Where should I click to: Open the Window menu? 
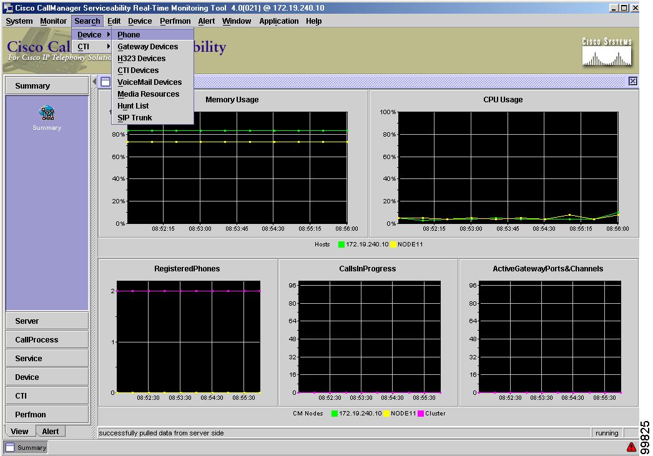pos(237,21)
